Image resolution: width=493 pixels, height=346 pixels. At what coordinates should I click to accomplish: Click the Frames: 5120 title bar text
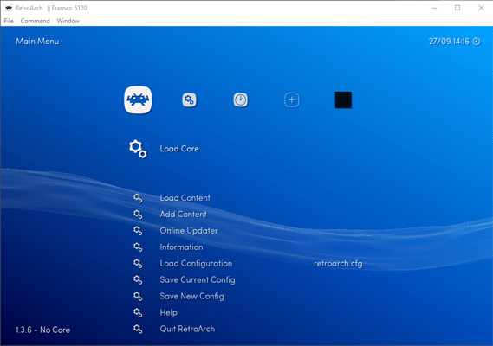[x=69, y=8]
